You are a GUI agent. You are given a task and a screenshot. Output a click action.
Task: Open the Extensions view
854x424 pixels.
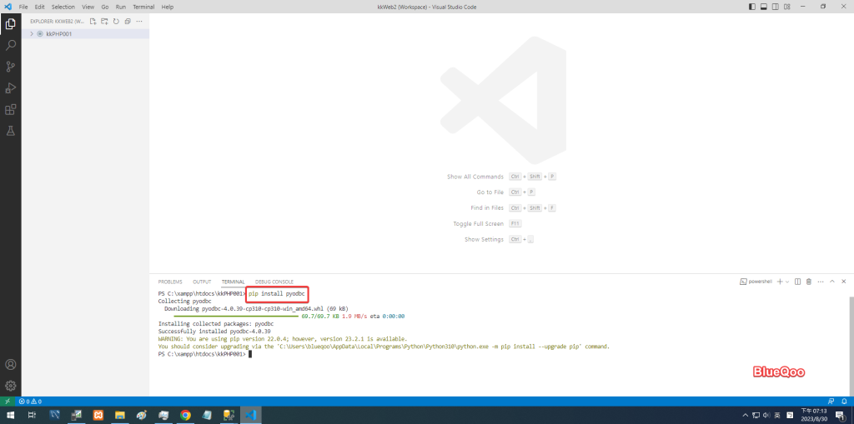[x=11, y=109]
